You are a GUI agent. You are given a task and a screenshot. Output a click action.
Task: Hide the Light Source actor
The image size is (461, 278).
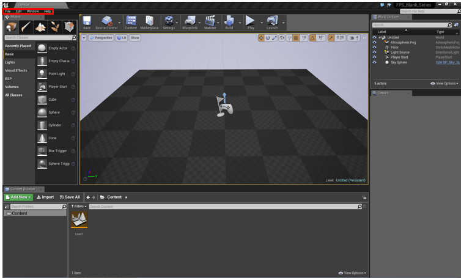[x=374, y=53]
